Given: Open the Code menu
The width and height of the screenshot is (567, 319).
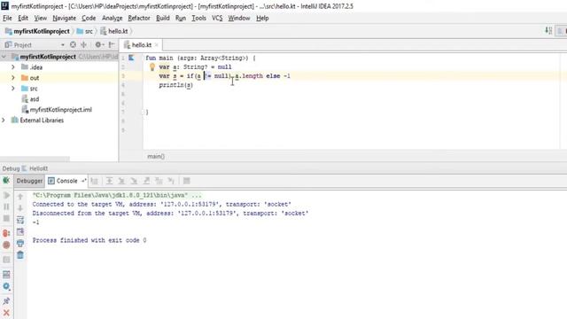Looking at the screenshot, I should point(89,18).
